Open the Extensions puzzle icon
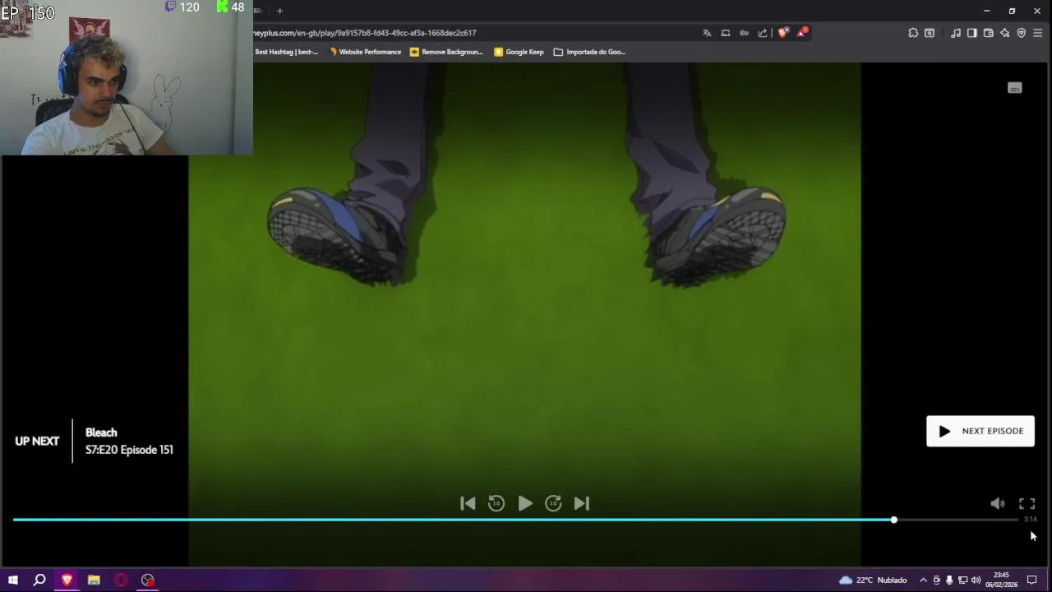The height and width of the screenshot is (592, 1052). [913, 33]
